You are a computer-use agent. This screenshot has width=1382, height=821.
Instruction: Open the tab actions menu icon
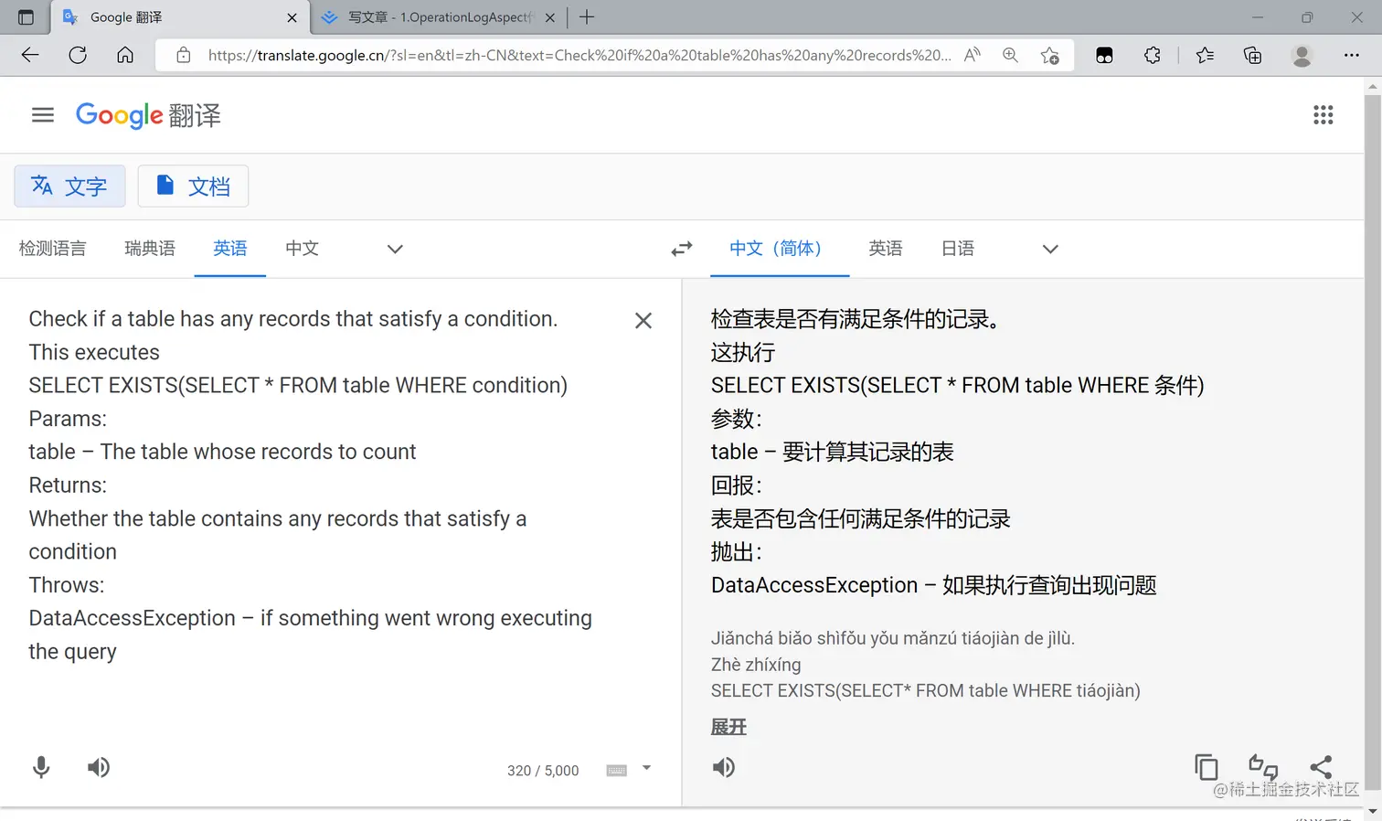(26, 17)
